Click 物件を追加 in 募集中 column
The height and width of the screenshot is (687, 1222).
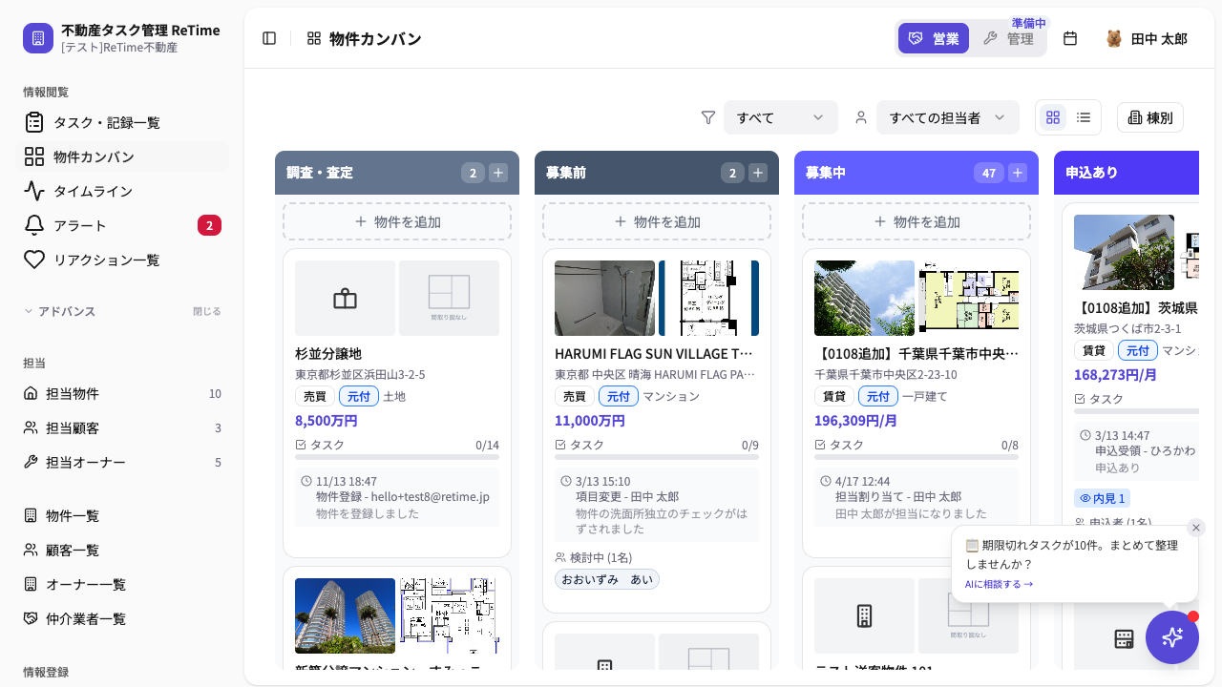(916, 221)
